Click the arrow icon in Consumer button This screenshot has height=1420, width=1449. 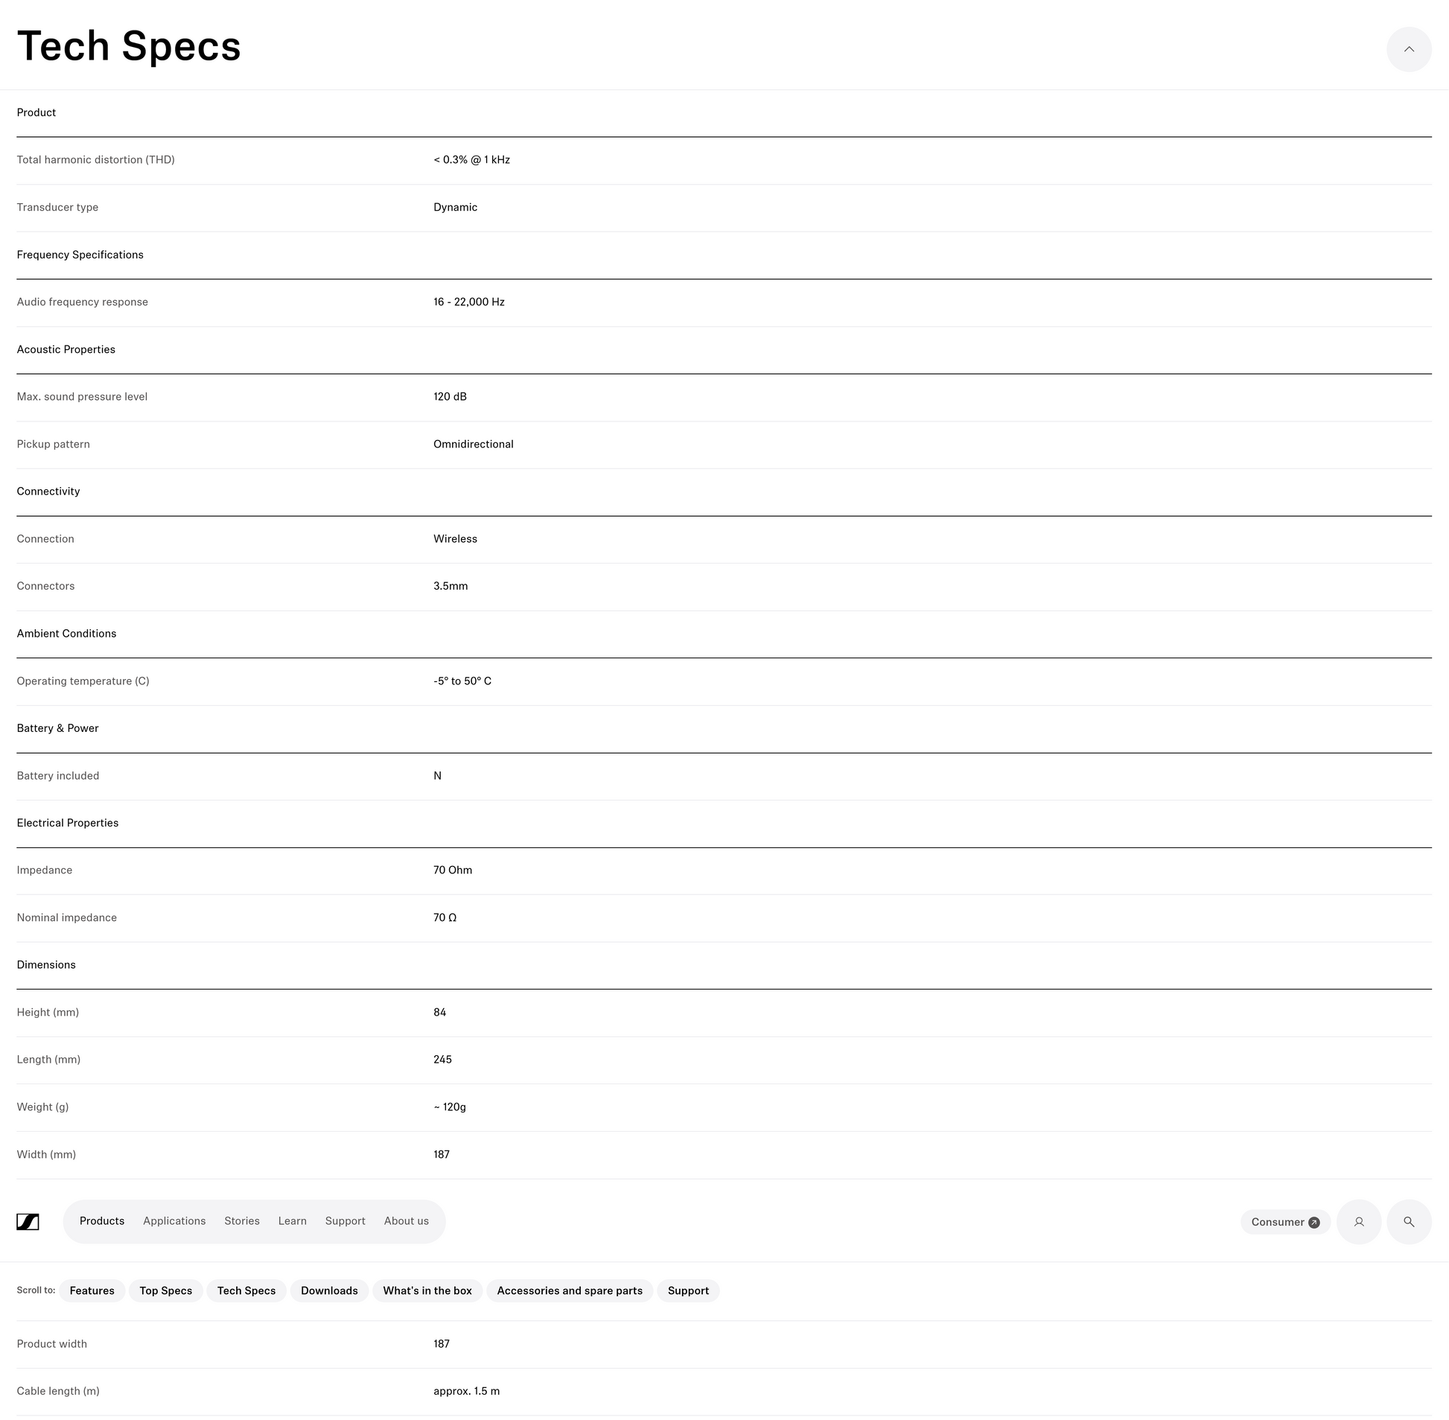click(x=1313, y=1223)
